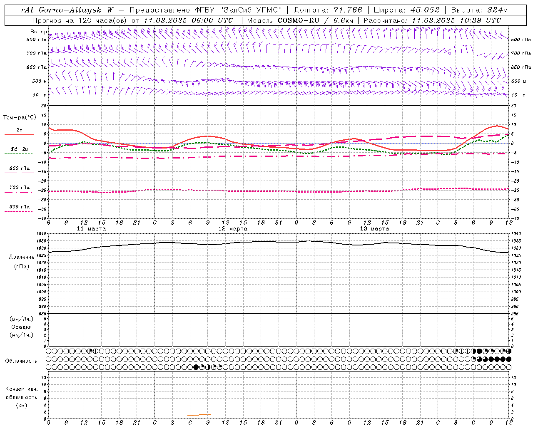Click the Конвективн. panel label

21,389
